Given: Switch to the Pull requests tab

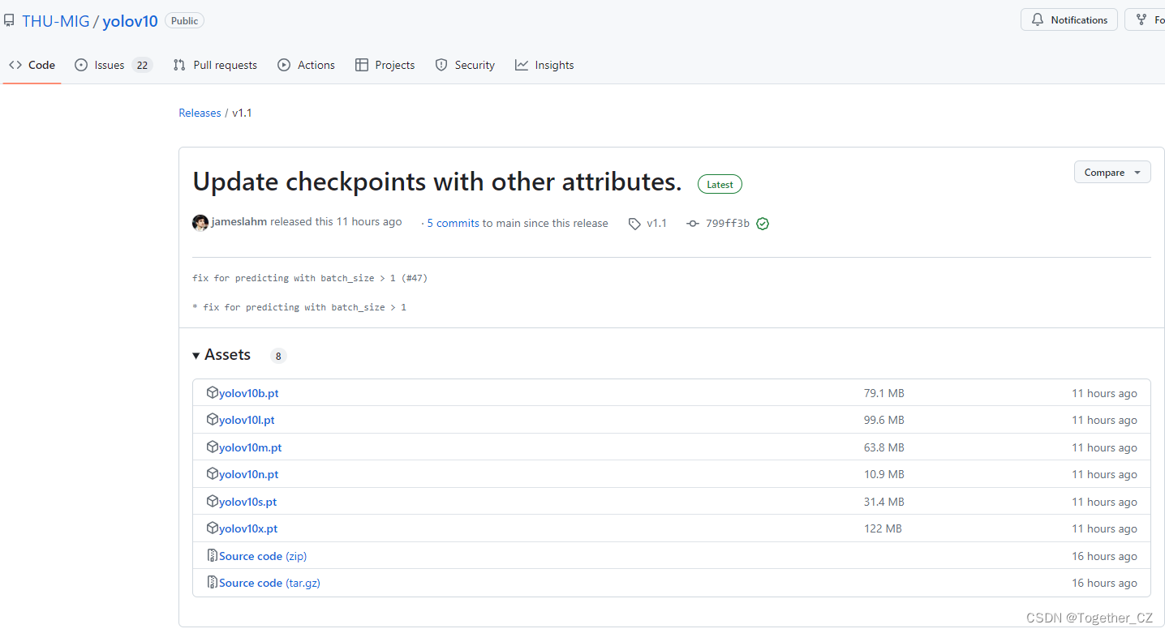Looking at the screenshot, I should click(215, 65).
